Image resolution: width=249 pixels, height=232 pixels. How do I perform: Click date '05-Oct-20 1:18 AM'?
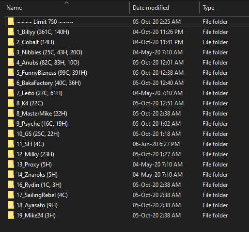point(156,134)
